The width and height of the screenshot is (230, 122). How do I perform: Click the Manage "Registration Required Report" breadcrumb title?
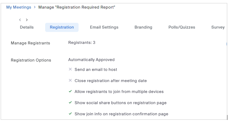(x=77, y=7)
